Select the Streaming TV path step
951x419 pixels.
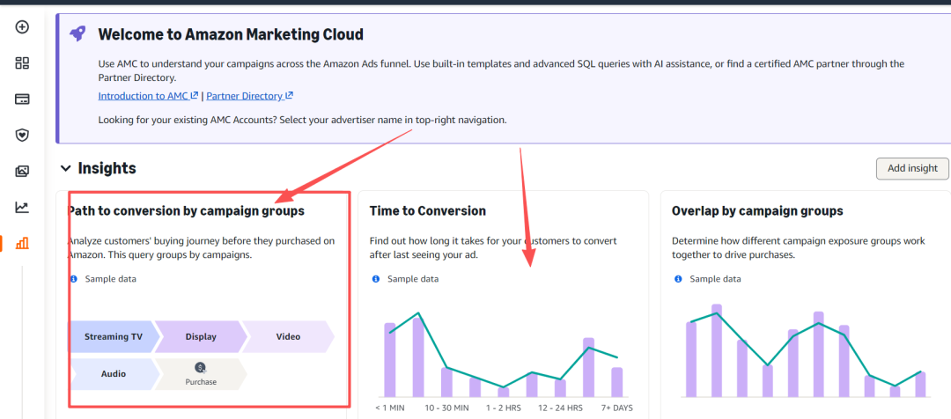113,337
